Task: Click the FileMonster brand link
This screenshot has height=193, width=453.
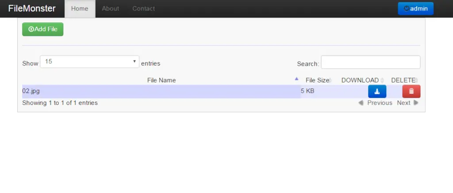Action: tap(32, 8)
